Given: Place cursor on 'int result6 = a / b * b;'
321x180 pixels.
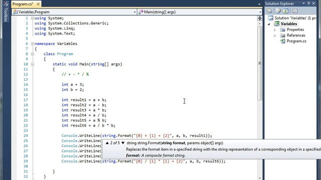Looking at the screenshot, I should tap(88, 125).
